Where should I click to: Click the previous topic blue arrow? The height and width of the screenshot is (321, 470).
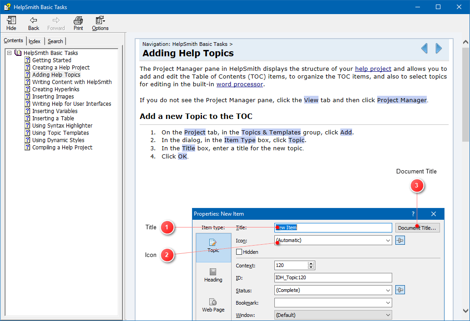click(x=425, y=48)
